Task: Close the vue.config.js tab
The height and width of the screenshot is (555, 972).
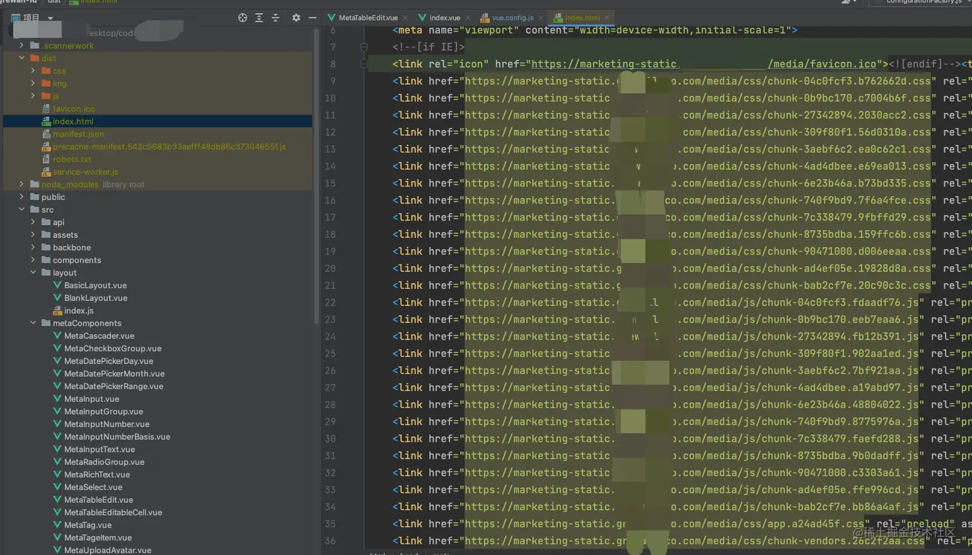Action: coord(541,18)
